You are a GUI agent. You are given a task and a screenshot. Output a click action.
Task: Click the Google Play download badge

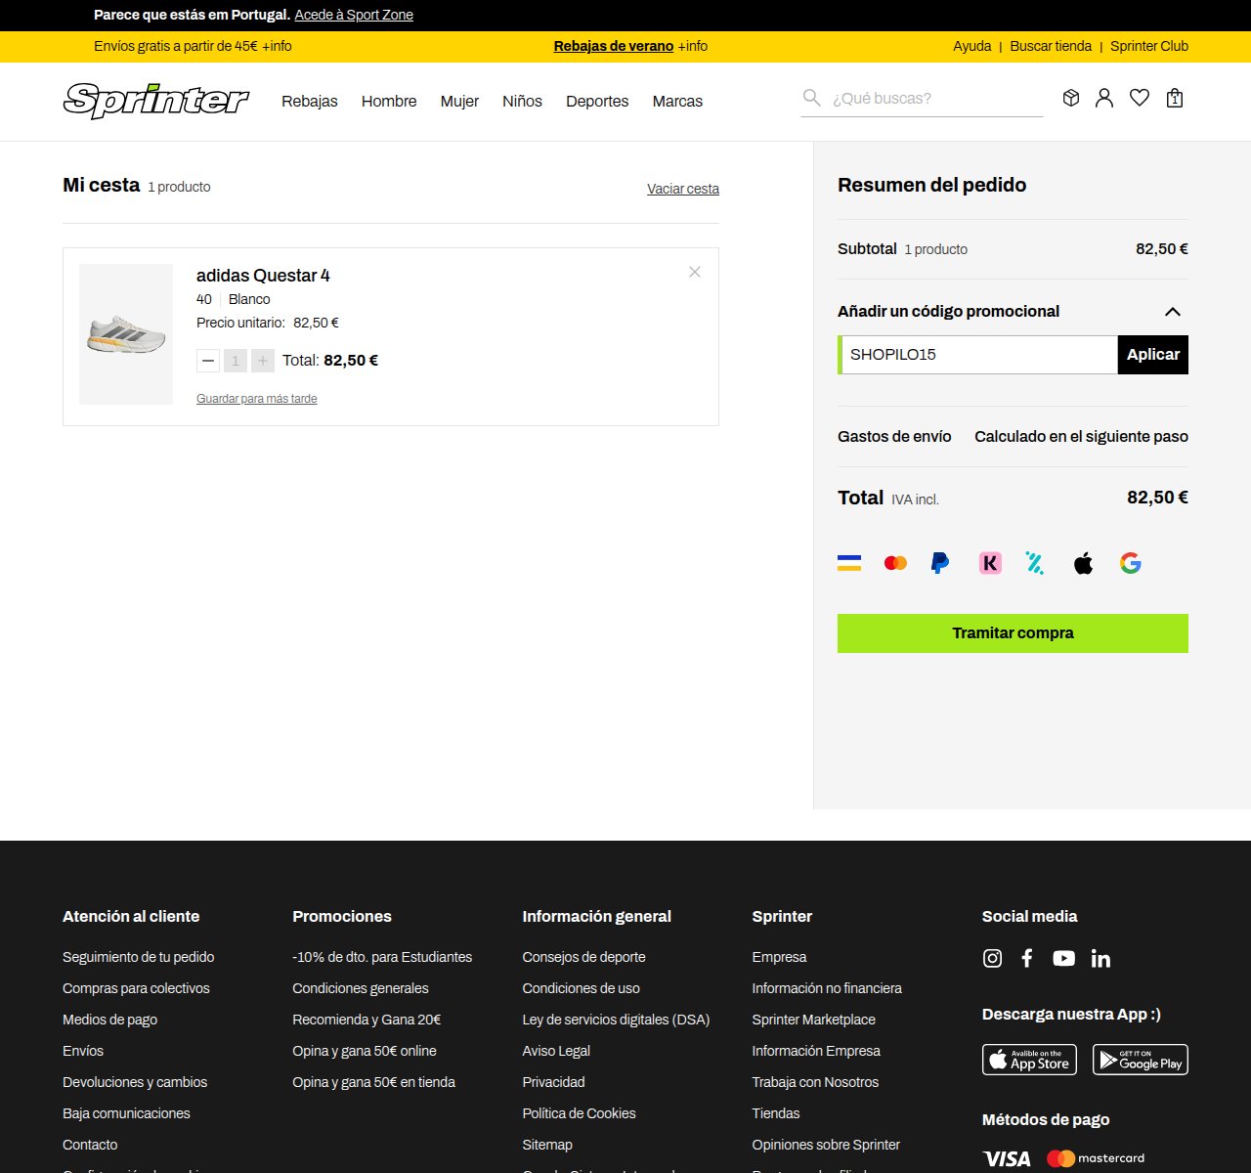click(x=1141, y=1060)
